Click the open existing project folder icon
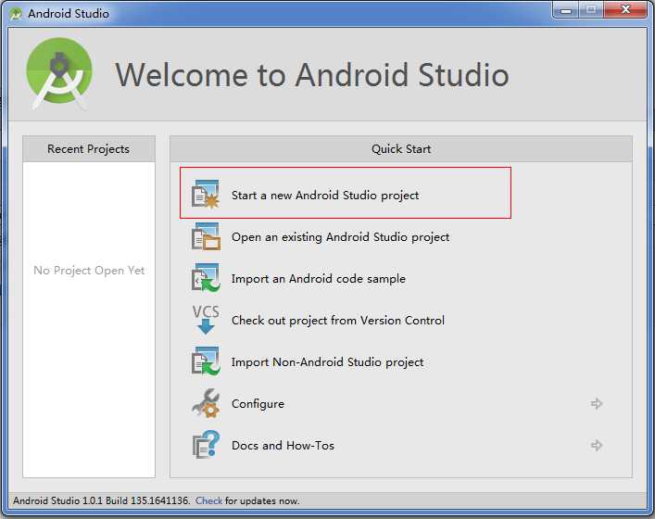The height and width of the screenshot is (519, 655). 206,236
